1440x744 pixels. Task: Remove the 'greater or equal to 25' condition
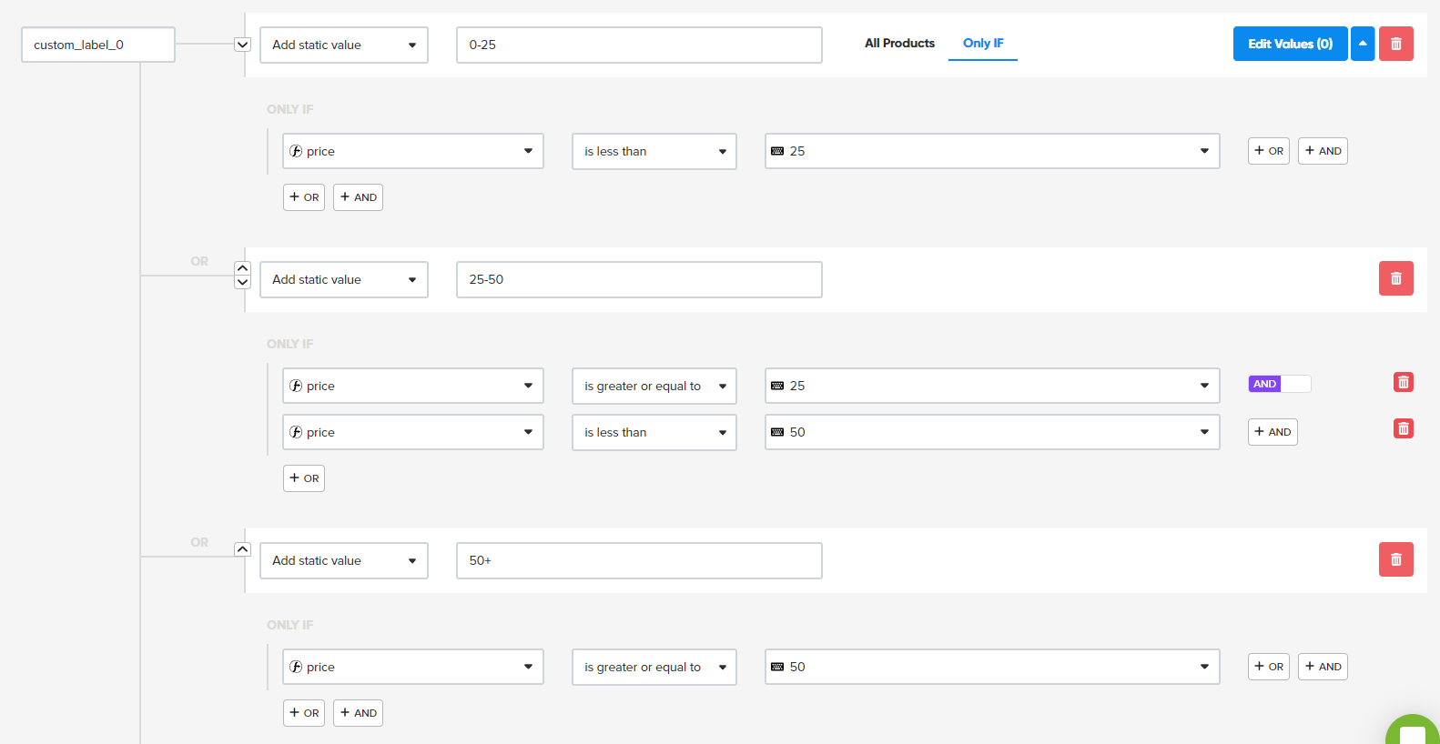[x=1403, y=383]
